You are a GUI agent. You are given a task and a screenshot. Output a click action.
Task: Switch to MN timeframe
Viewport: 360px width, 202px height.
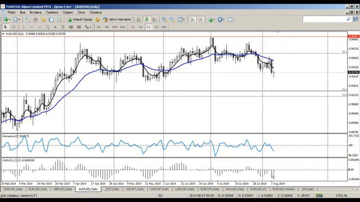click(164, 27)
